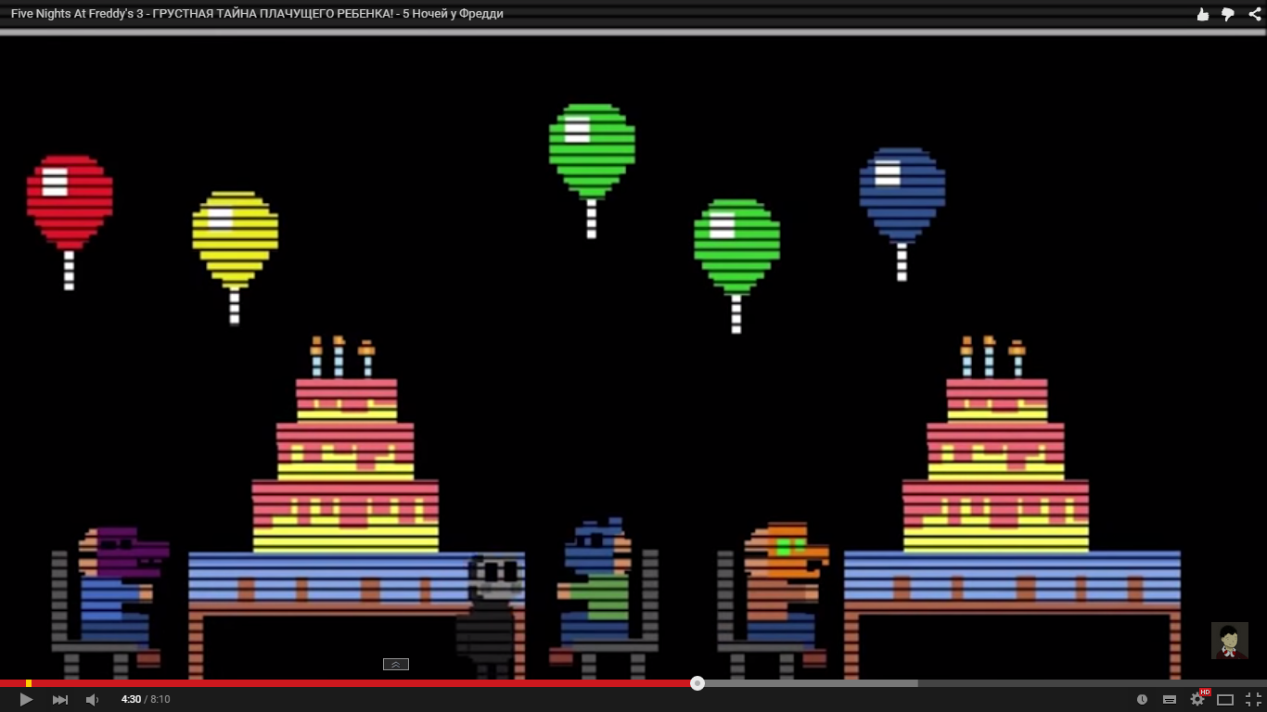
Task: Mute the video volume
Action: (92, 700)
